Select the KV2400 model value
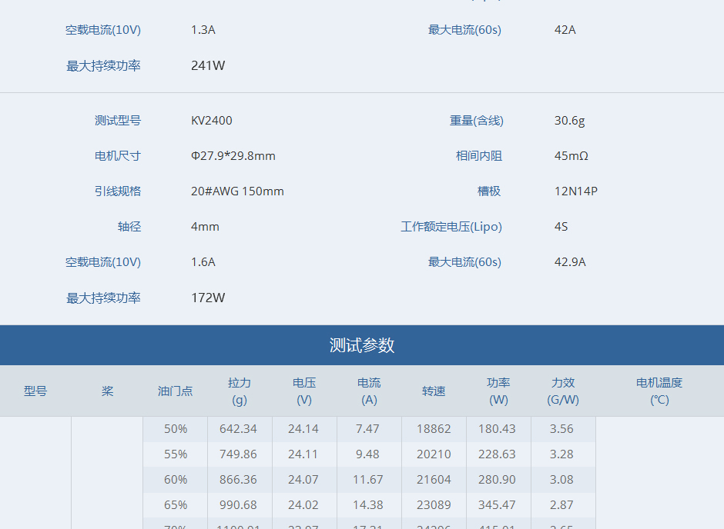 pos(212,121)
